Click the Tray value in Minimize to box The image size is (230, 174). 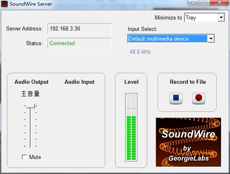[x=191, y=18]
